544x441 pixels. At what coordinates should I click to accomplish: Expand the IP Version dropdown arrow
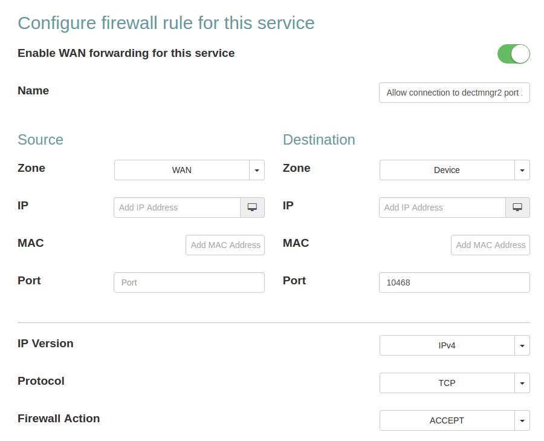coord(522,346)
